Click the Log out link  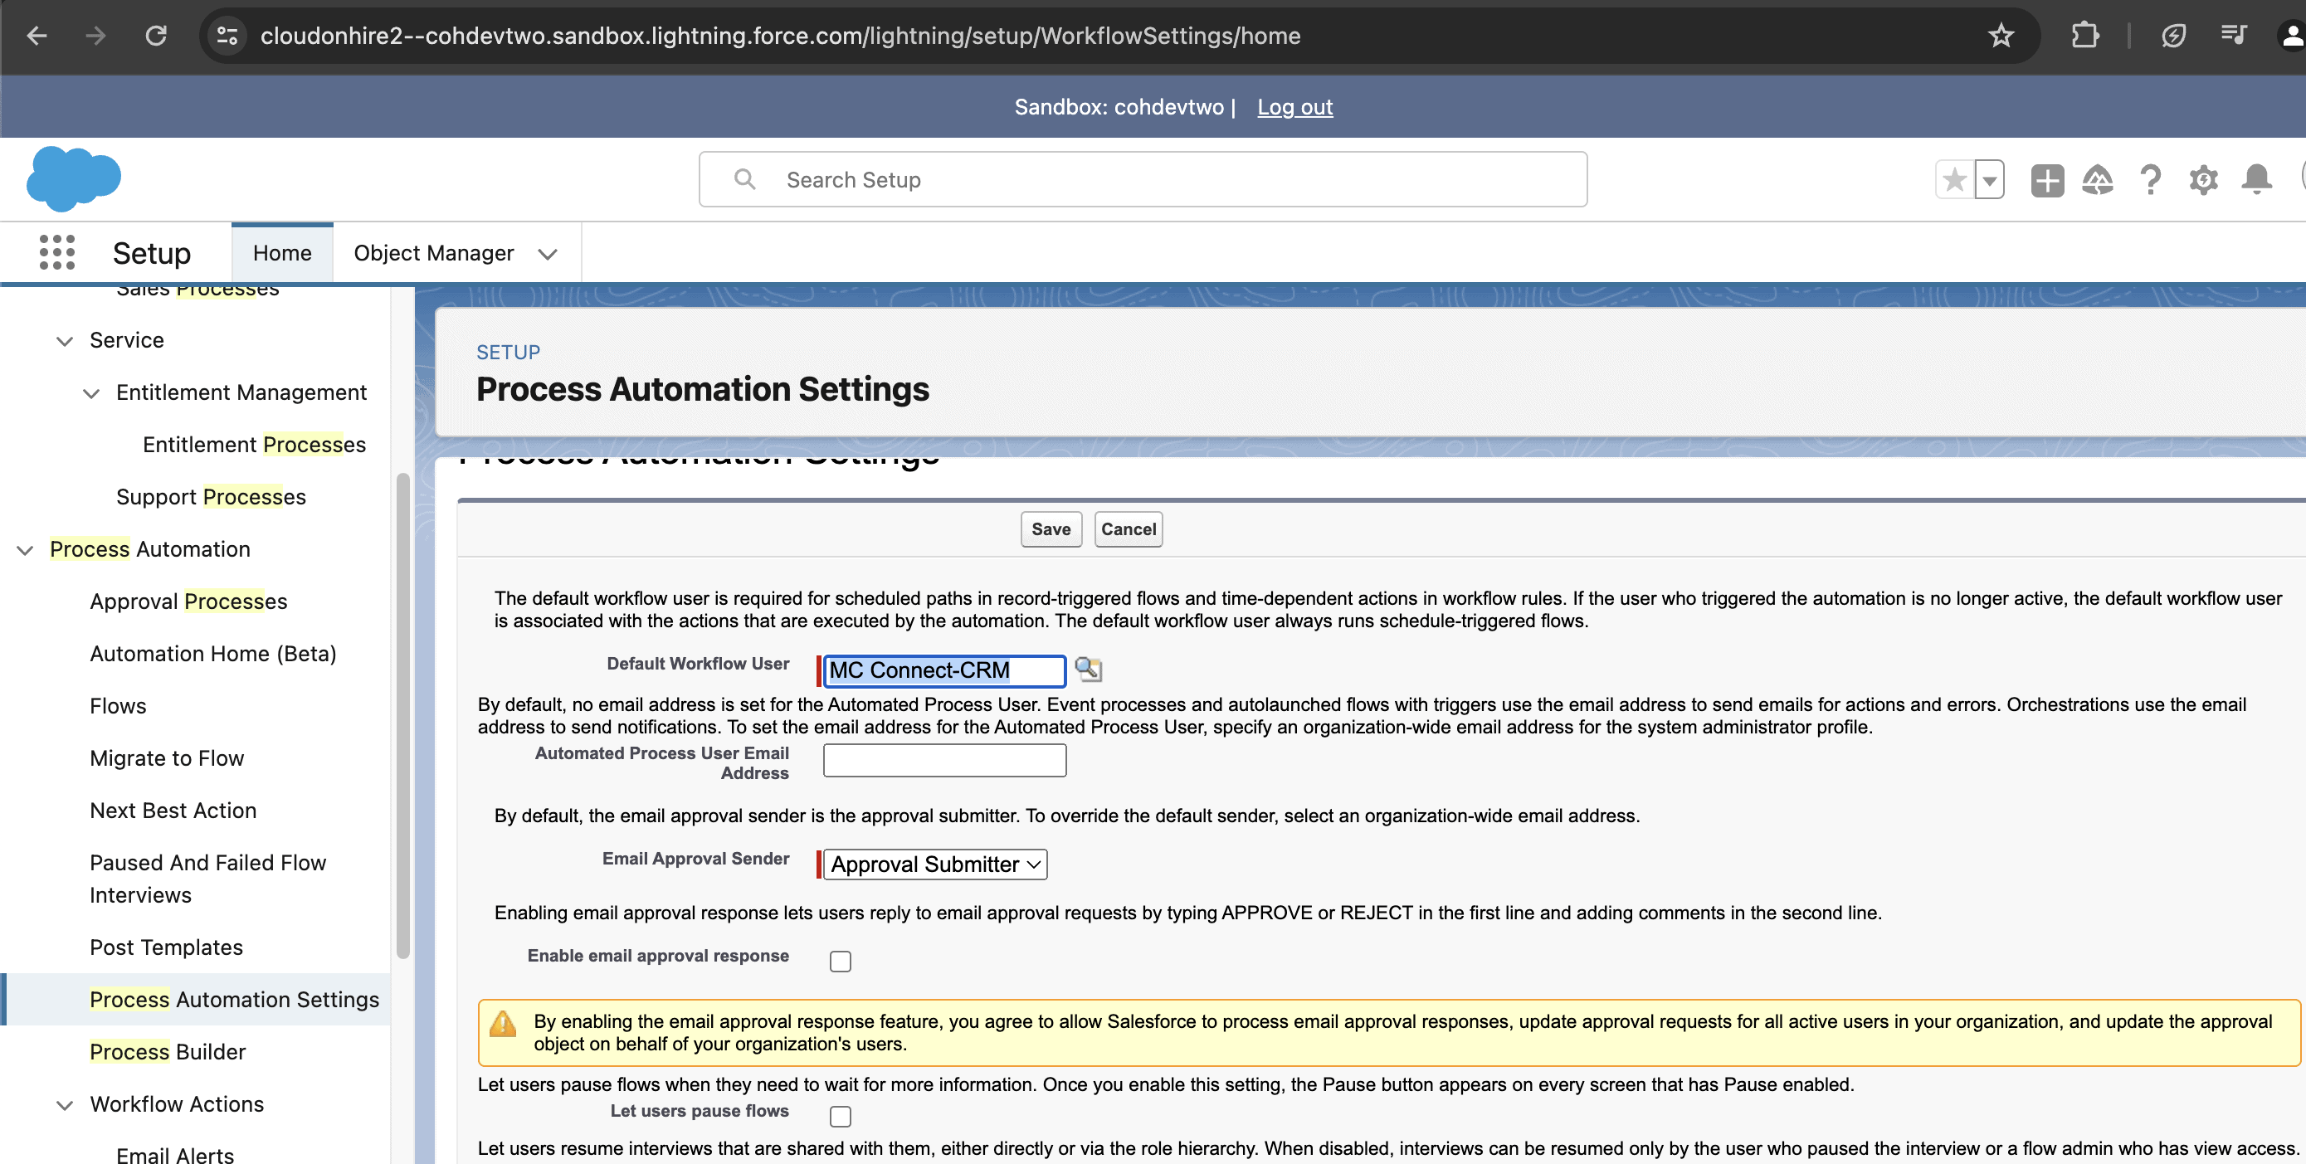pyautogui.click(x=1294, y=106)
